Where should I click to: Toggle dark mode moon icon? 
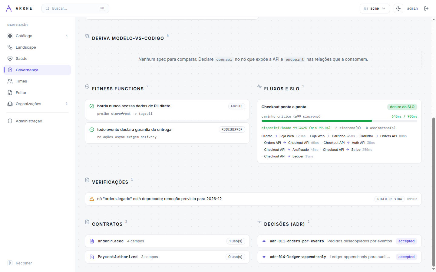click(398, 8)
